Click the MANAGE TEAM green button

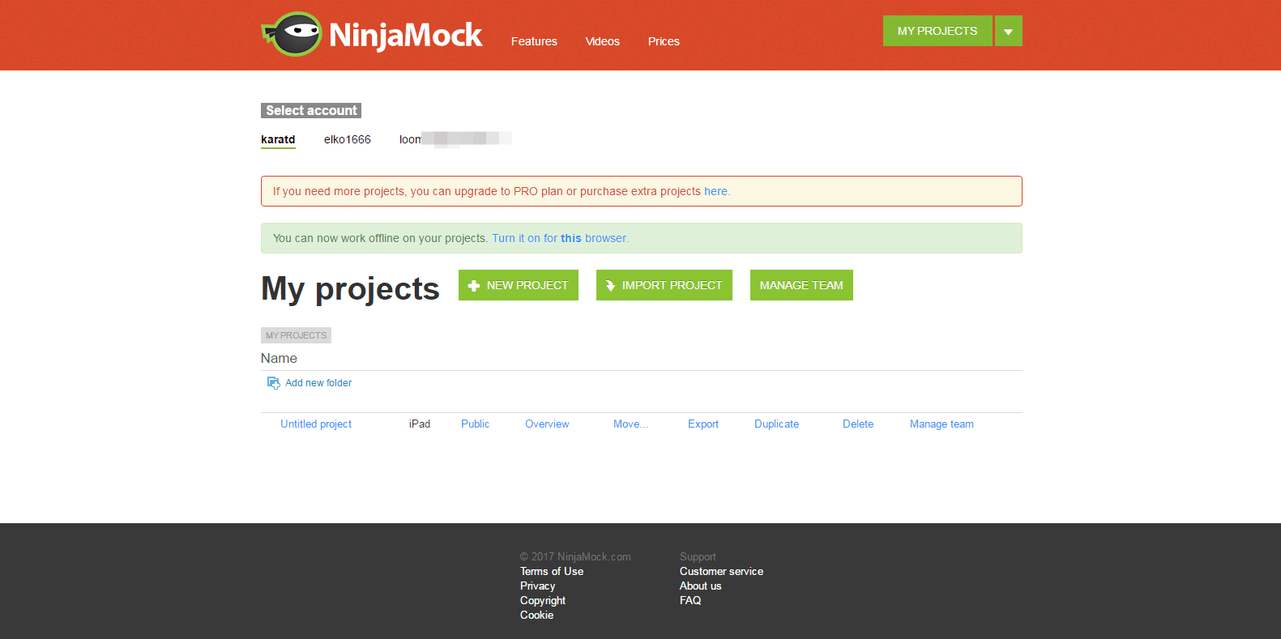pos(801,285)
